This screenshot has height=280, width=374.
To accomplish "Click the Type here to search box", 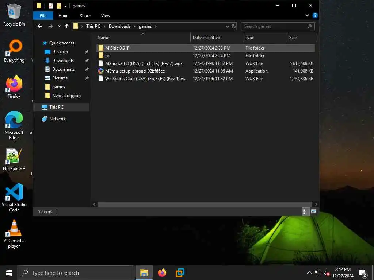I will (x=76, y=273).
